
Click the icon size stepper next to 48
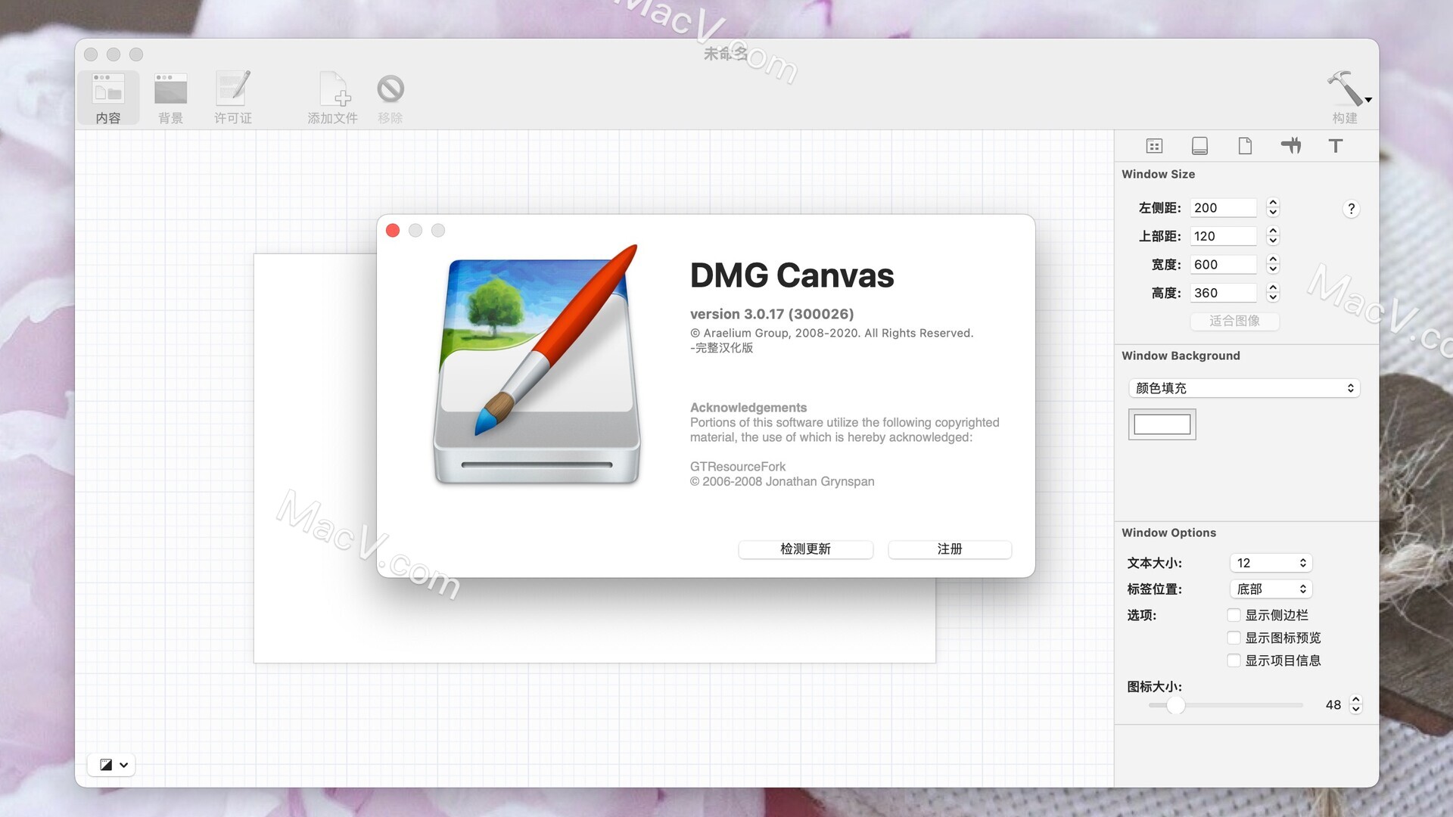[1356, 705]
